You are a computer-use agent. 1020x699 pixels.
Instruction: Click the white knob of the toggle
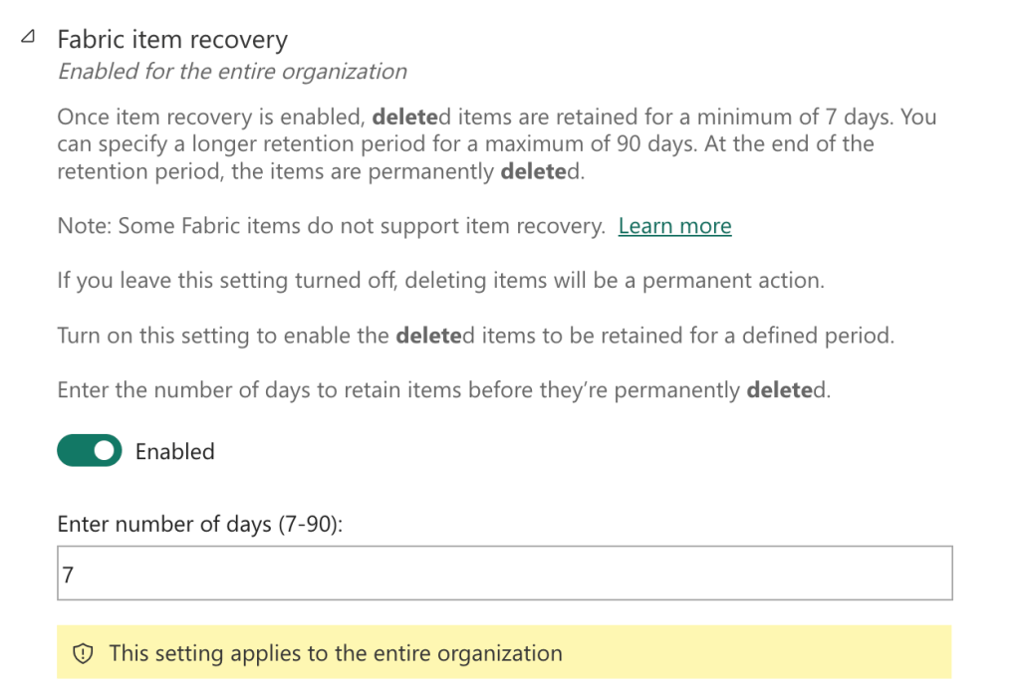coord(104,451)
